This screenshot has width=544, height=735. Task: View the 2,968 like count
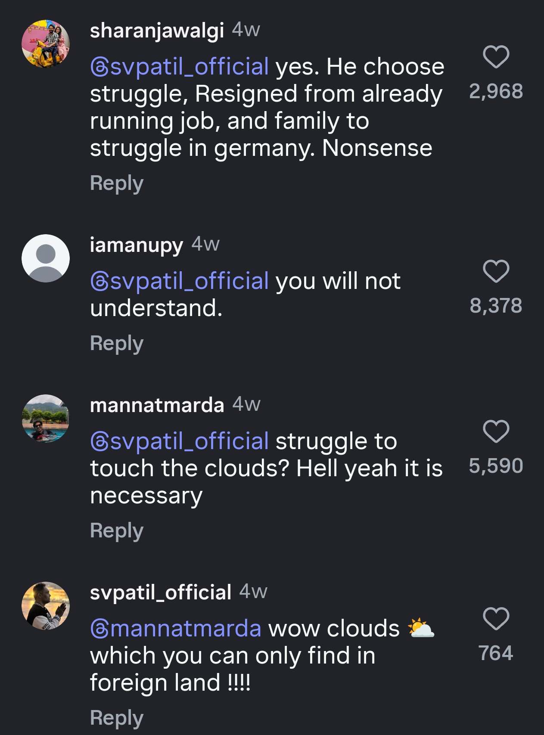[x=496, y=91]
